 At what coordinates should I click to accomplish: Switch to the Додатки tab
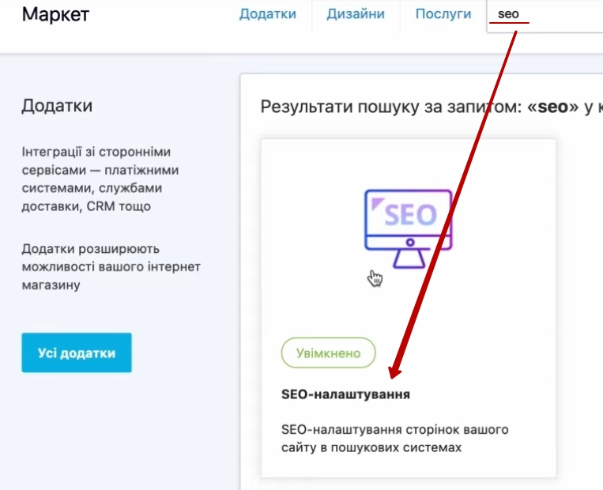coord(268,14)
